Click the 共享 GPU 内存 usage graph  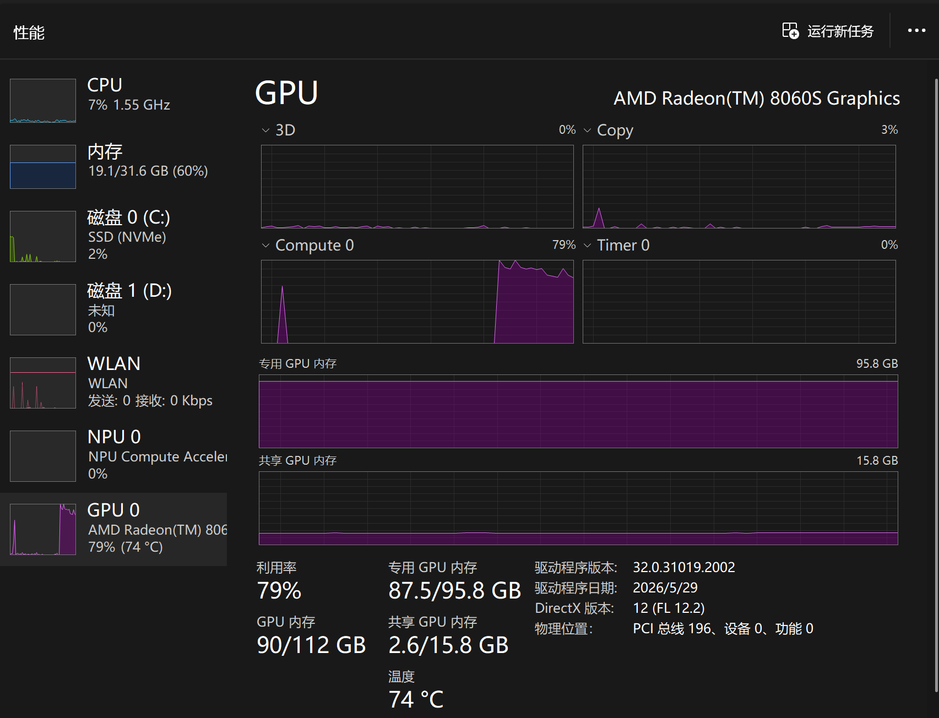click(x=578, y=508)
